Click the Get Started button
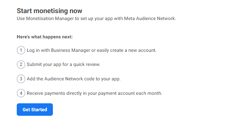 (35, 110)
